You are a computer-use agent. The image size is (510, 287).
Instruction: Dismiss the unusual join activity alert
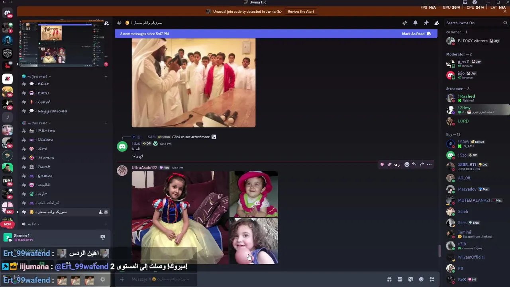tap(505, 12)
